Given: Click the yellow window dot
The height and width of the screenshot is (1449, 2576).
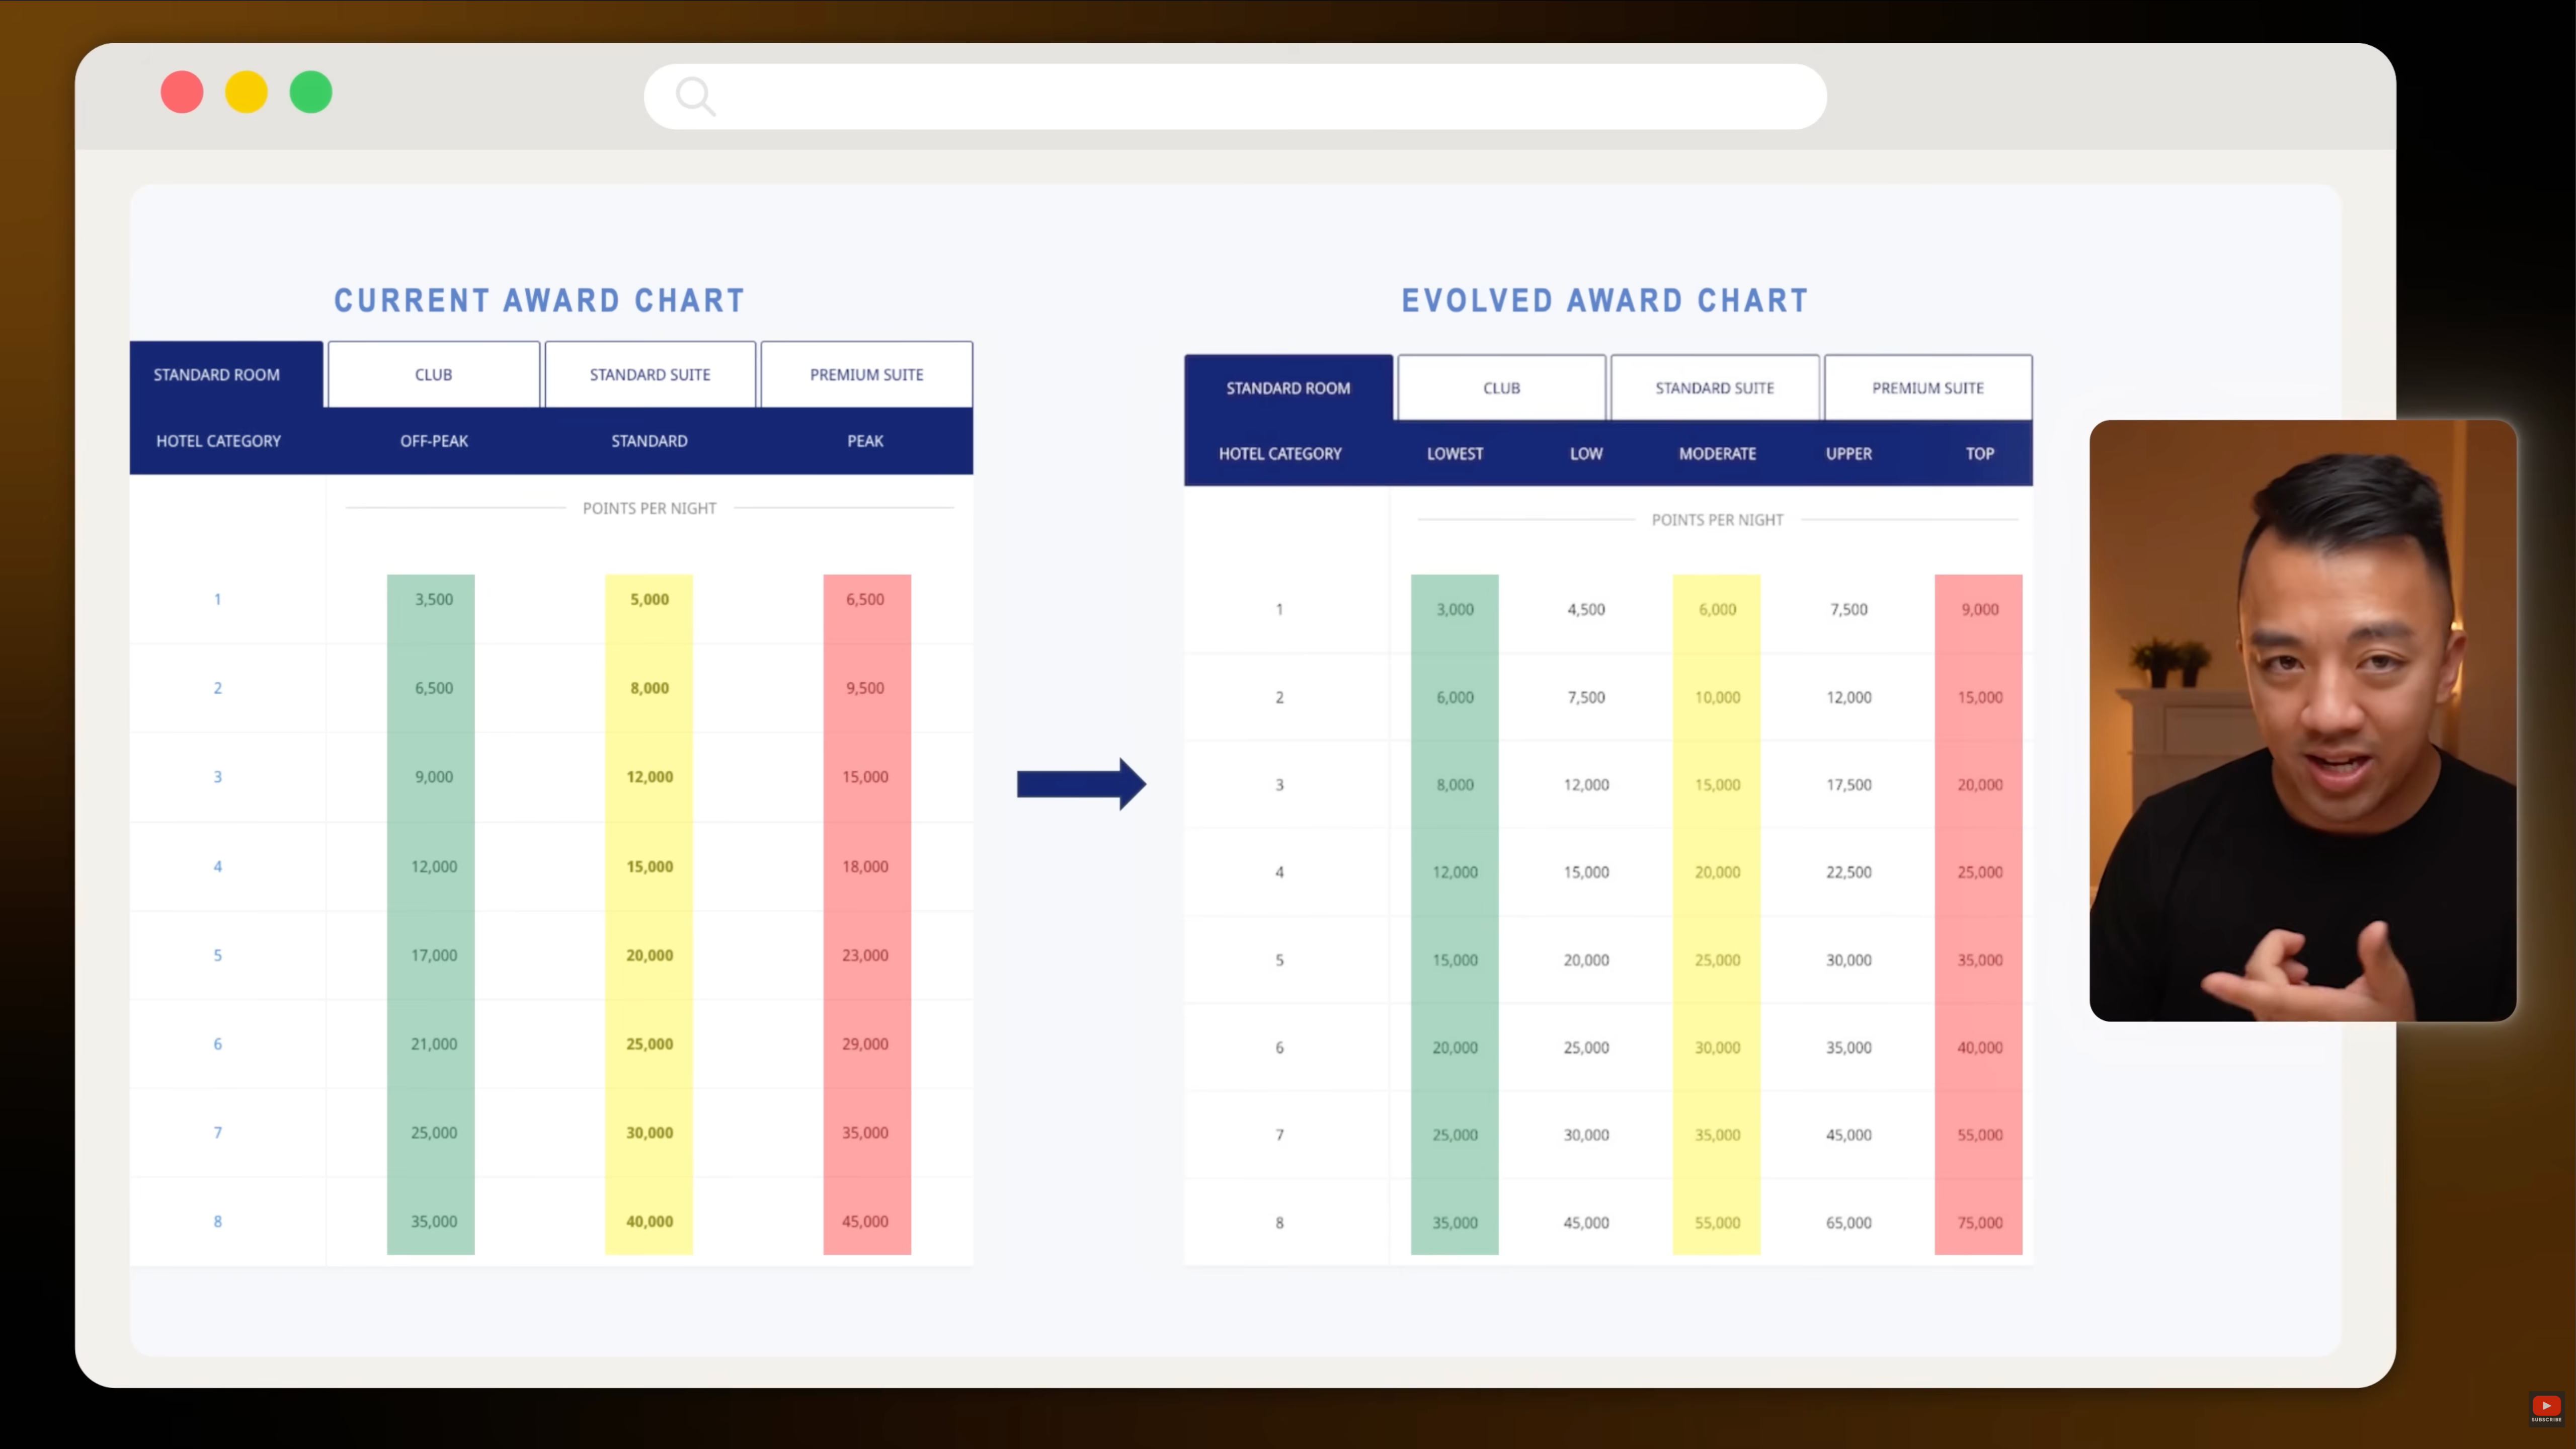Looking at the screenshot, I should [246, 92].
